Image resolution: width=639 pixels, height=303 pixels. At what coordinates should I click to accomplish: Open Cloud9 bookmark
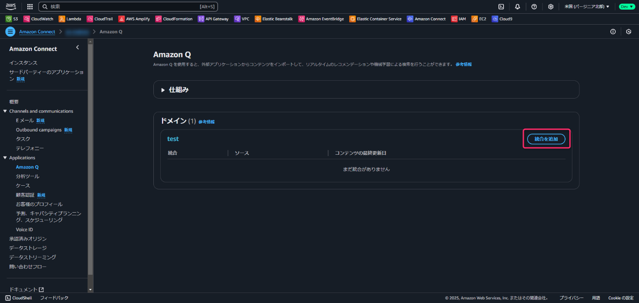click(502, 19)
